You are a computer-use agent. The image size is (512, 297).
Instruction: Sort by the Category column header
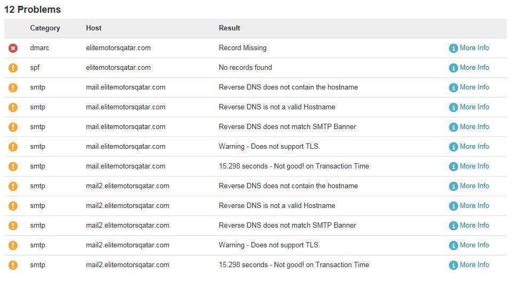[45, 28]
